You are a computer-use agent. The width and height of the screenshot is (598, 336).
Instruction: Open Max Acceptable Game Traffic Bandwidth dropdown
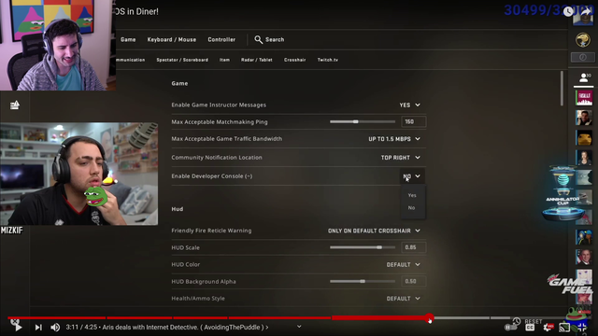point(394,139)
